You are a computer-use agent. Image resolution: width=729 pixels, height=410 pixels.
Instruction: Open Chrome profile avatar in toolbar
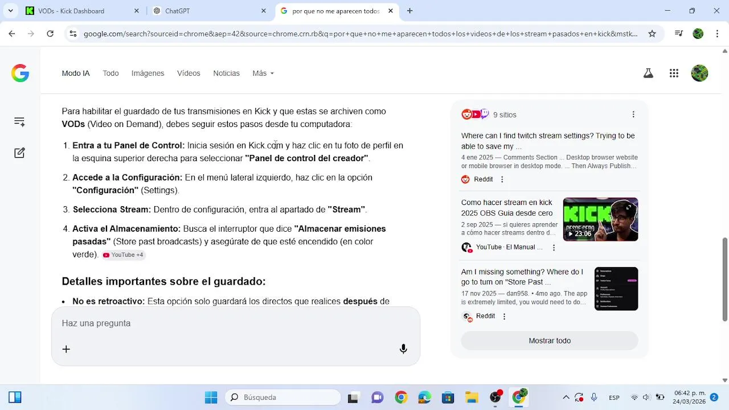698,34
